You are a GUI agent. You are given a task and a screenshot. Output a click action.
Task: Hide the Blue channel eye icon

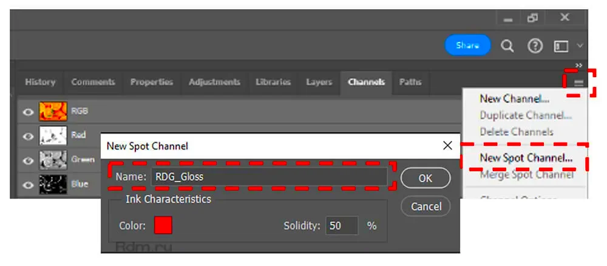pyautogui.click(x=28, y=185)
